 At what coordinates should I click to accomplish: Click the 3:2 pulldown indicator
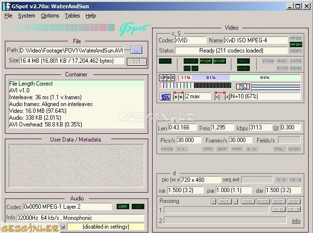[x=251, y=149]
